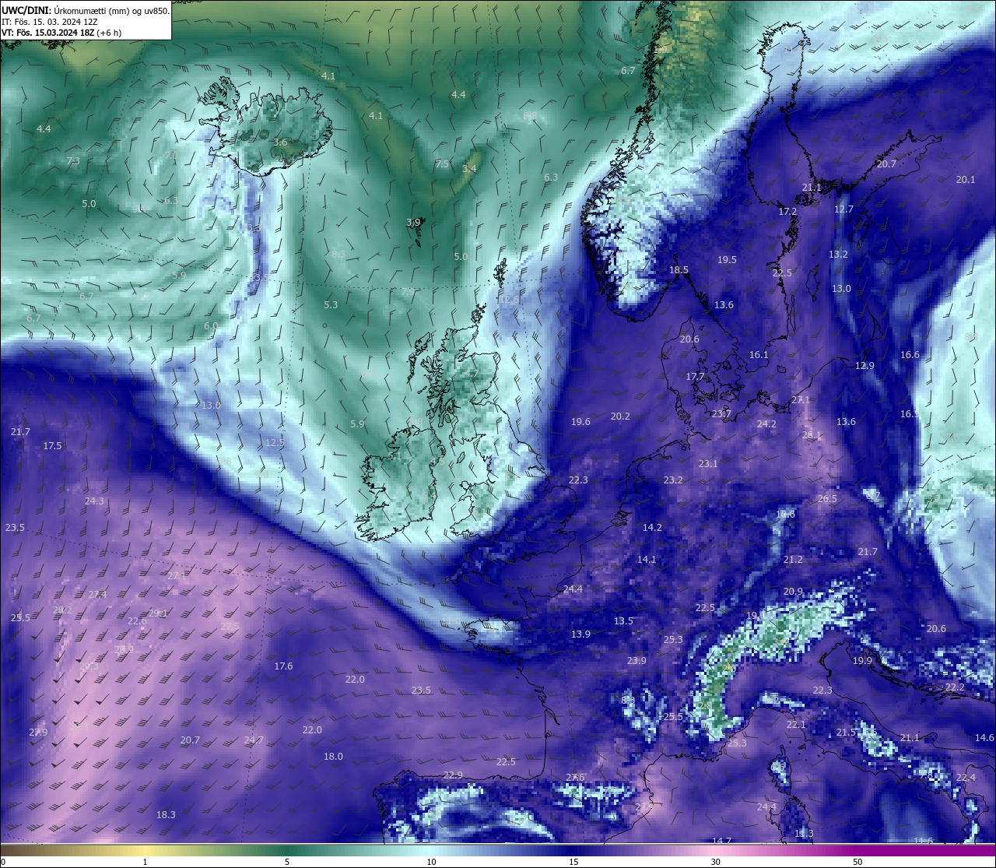996x868 pixels.
Task: Click the 19.5 value over Sweden
Action: point(727,260)
